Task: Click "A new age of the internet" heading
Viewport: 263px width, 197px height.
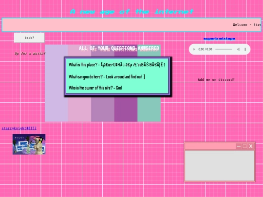Action: click(132, 12)
